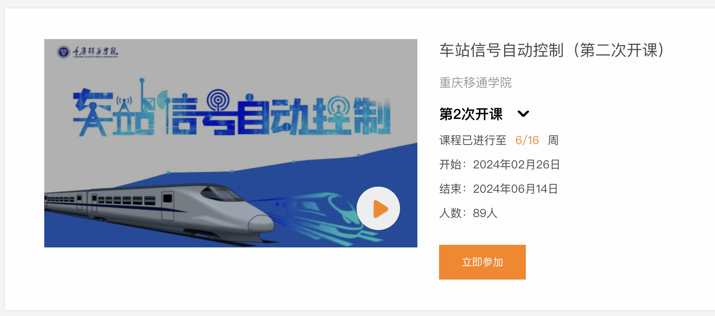Open the 第2次开课 session selector label
Image resolution: width=715 pixels, height=316 pixels.
471,114
